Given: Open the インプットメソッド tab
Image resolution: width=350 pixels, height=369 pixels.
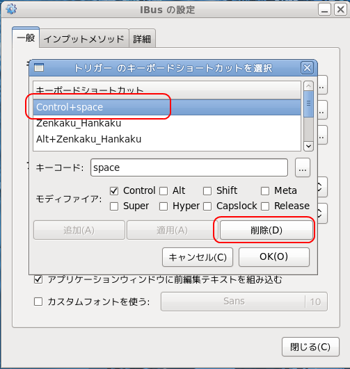Looking at the screenshot, I should click(x=84, y=39).
